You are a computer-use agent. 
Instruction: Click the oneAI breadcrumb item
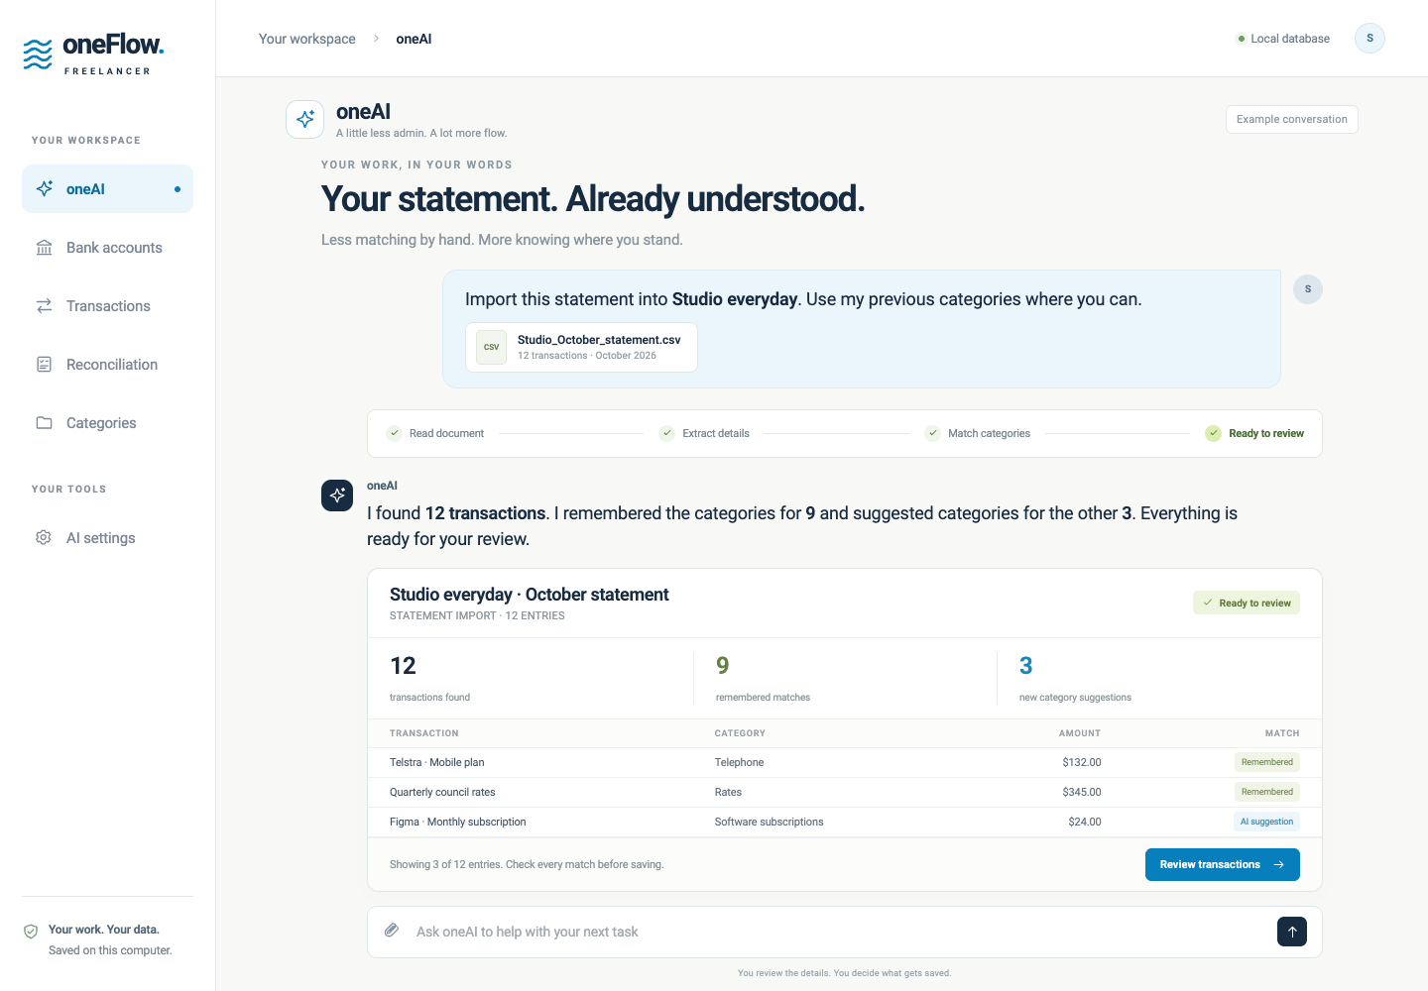pyautogui.click(x=414, y=39)
